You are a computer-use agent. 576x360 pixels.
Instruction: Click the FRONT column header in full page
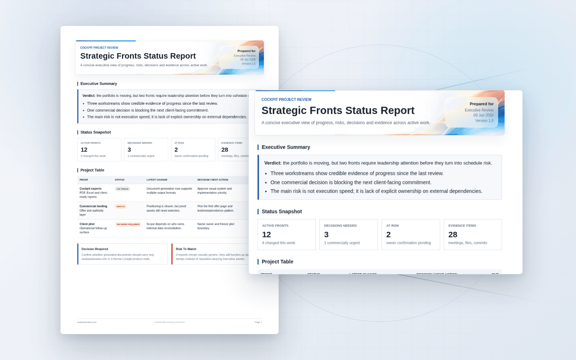pos(84,180)
